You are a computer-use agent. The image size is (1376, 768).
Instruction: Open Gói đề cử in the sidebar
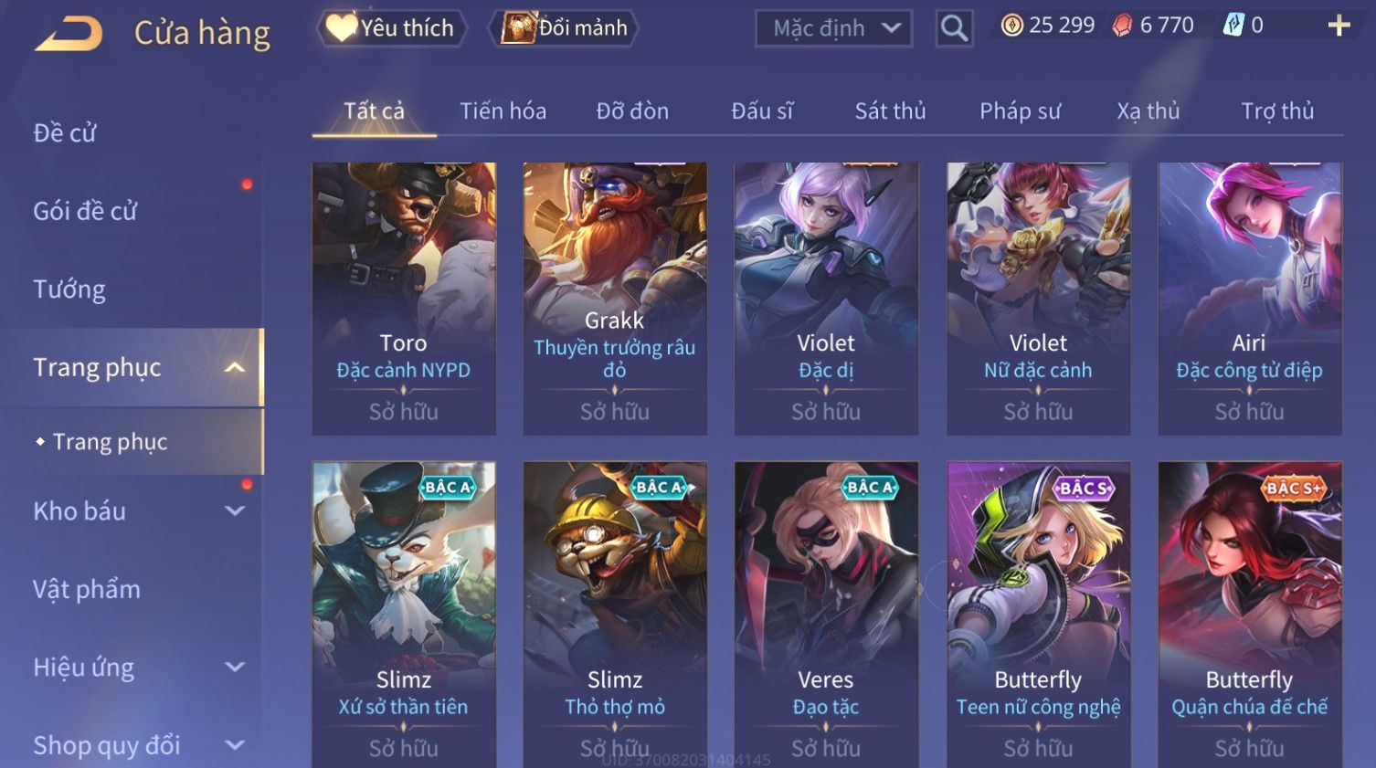[85, 211]
